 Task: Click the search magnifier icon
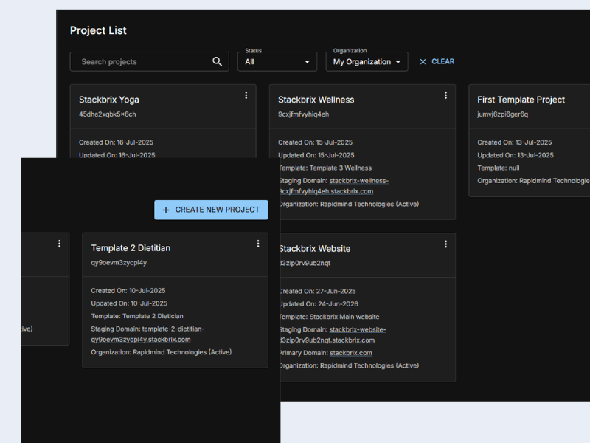coord(217,61)
